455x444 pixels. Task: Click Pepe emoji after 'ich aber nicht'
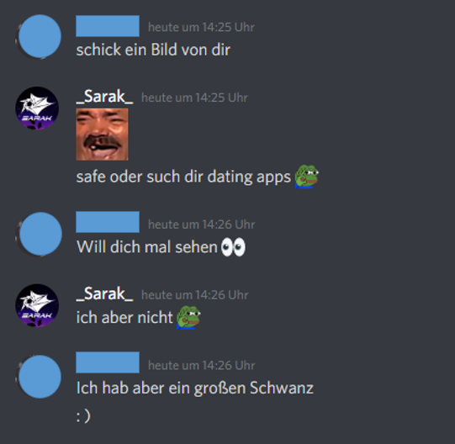pyautogui.click(x=188, y=317)
